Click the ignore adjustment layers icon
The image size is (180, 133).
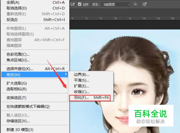[135, 4]
